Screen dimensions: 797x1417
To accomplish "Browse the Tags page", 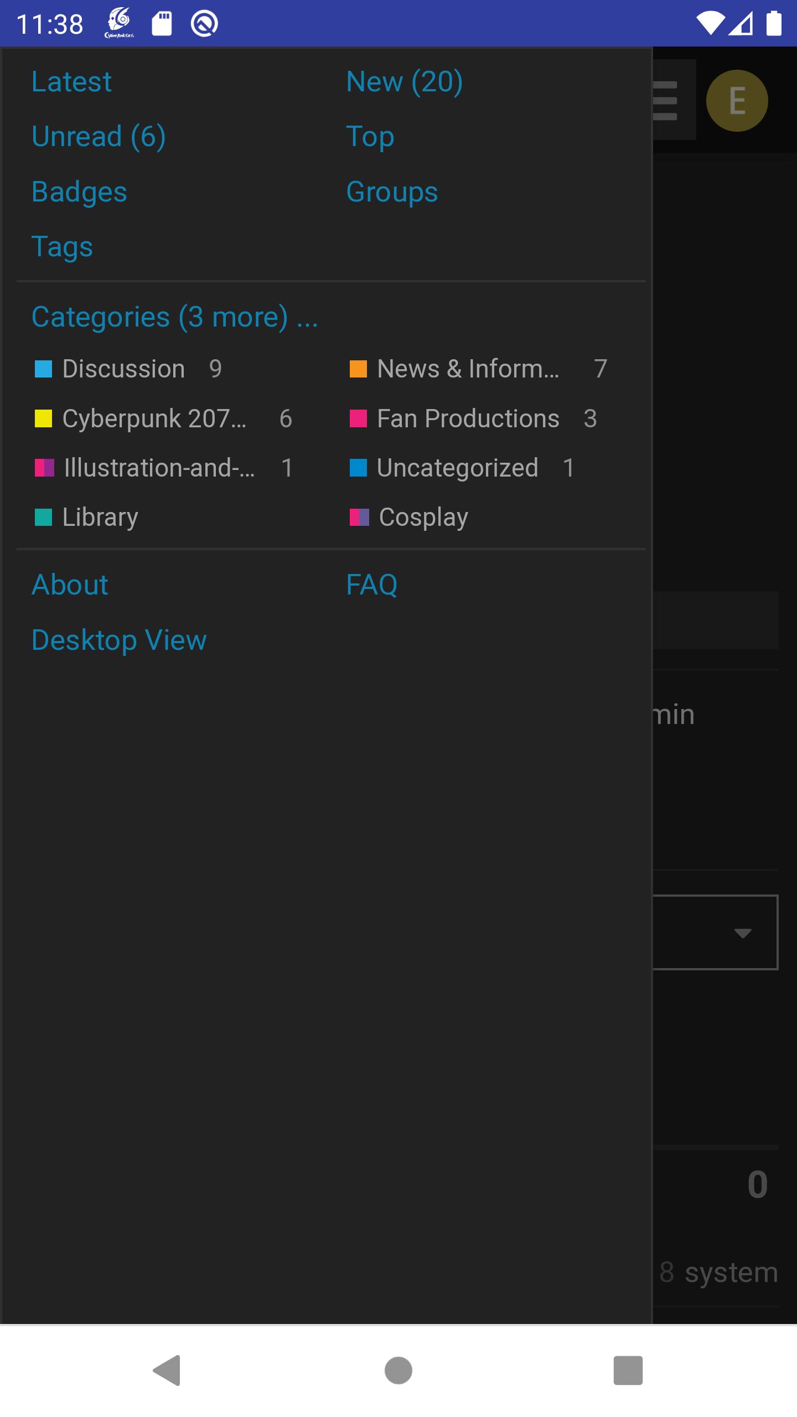I will (62, 247).
